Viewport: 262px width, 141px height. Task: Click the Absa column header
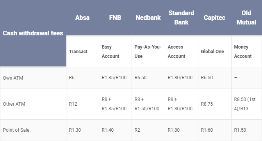pyautogui.click(x=82, y=17)
